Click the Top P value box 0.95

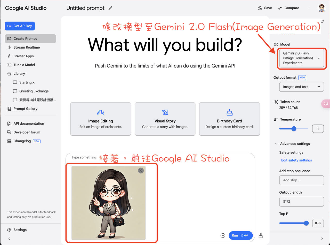pyautogui.click(x=318, y=223)
